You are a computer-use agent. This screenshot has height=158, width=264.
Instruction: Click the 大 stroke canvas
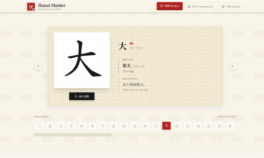point(82,60)
